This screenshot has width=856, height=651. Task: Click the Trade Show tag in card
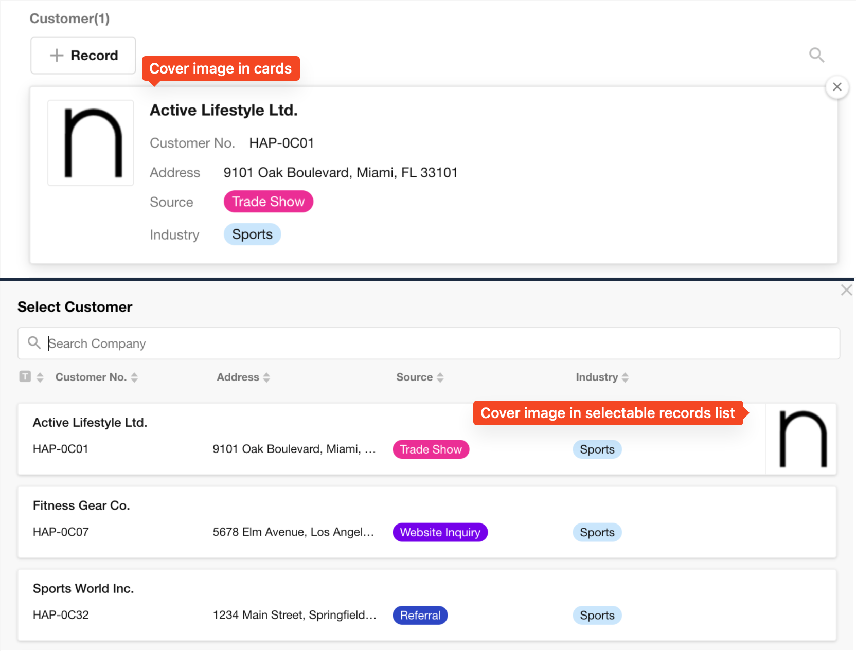268,202
